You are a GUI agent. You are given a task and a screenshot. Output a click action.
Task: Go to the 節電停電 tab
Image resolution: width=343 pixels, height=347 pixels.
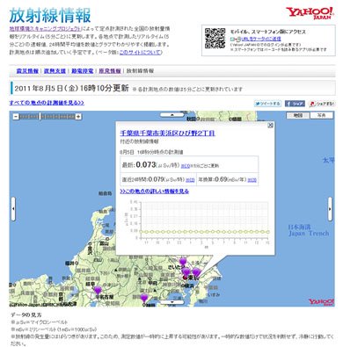coord(83,71)
